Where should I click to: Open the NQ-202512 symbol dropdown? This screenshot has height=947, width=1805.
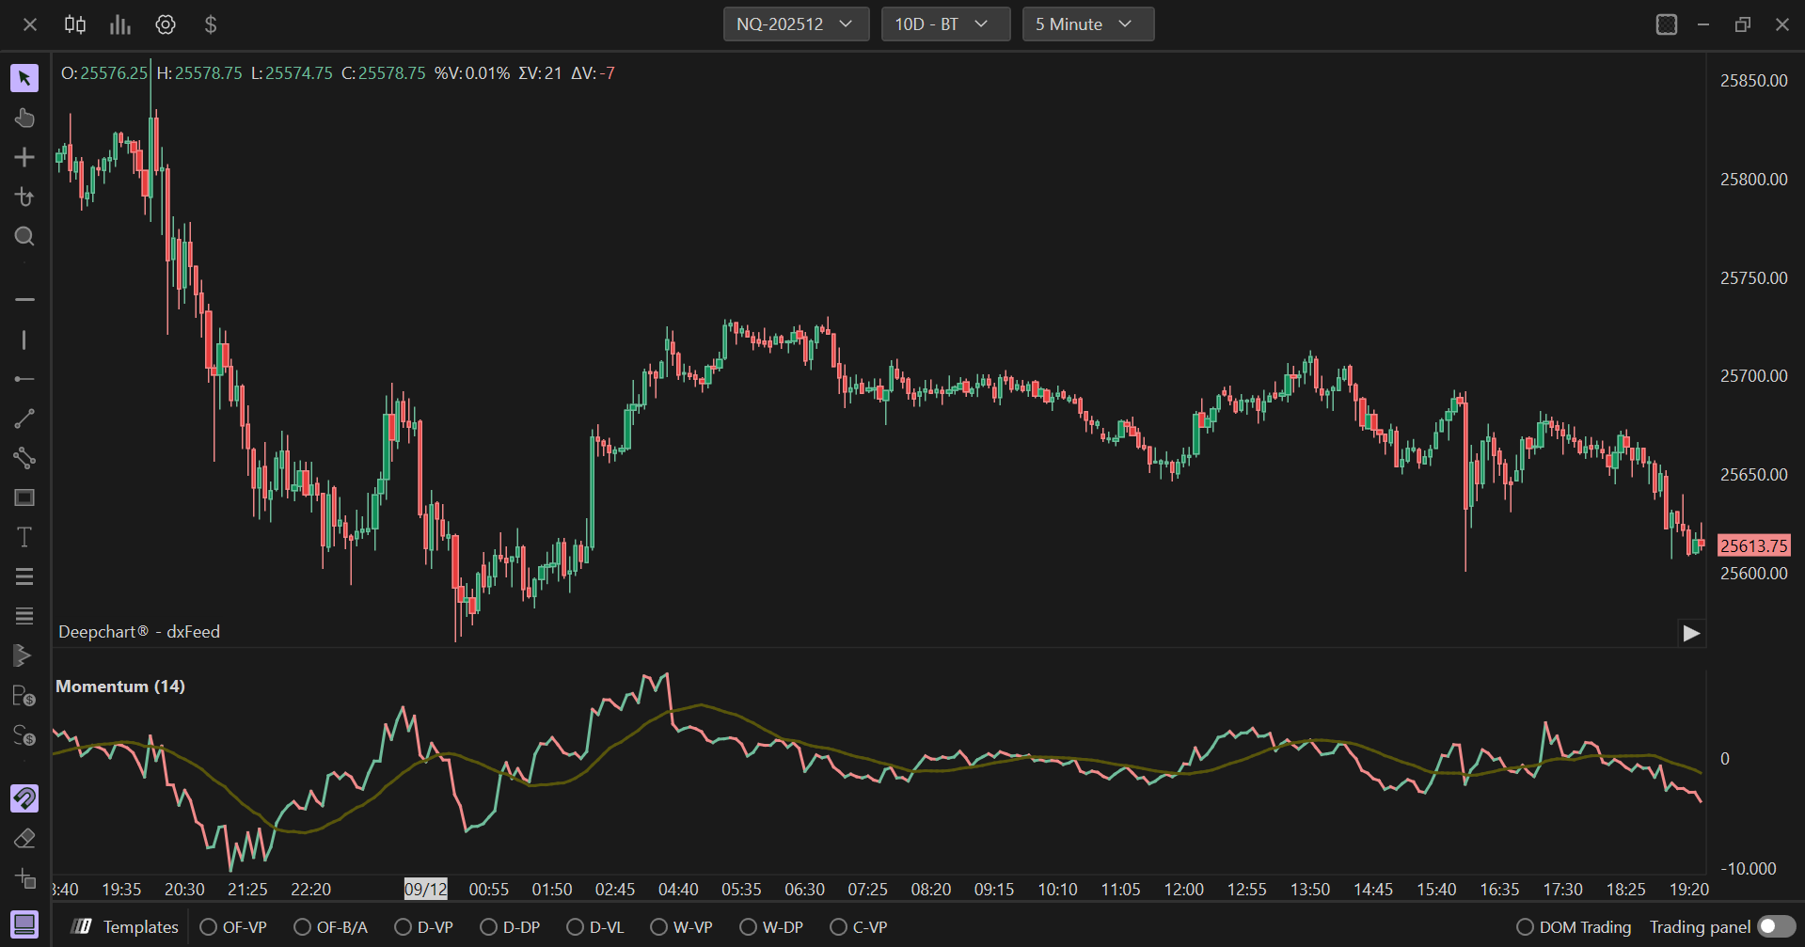795,24
